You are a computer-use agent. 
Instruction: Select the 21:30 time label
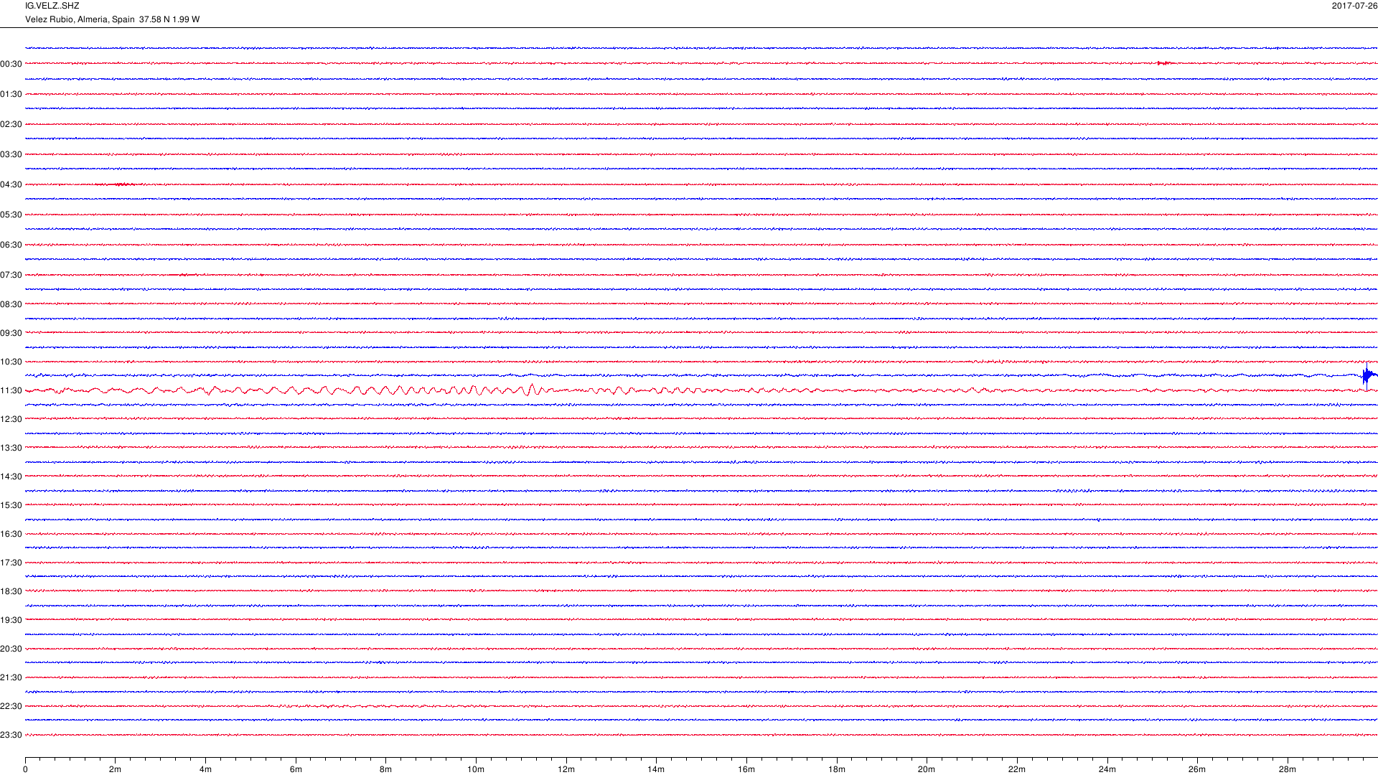coord(11,677)
